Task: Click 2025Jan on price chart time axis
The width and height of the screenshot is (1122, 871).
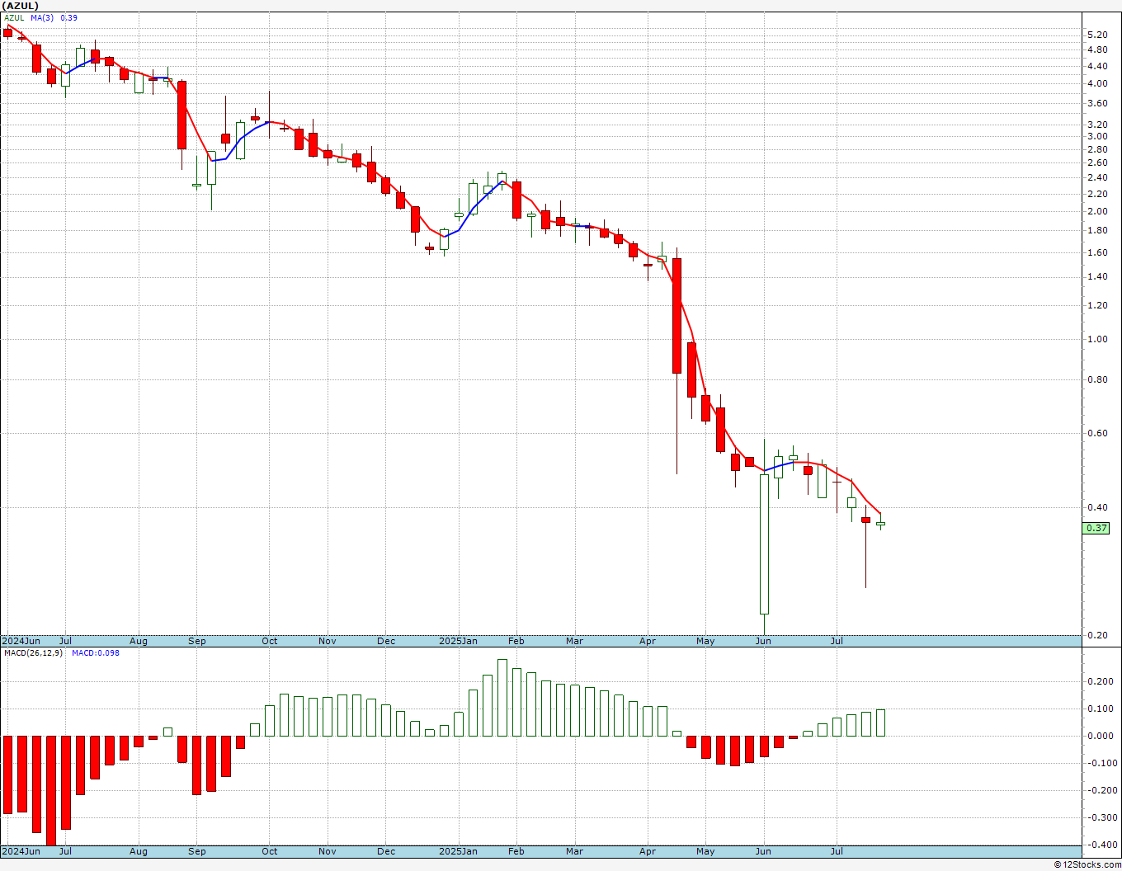Action: [458, 641]
